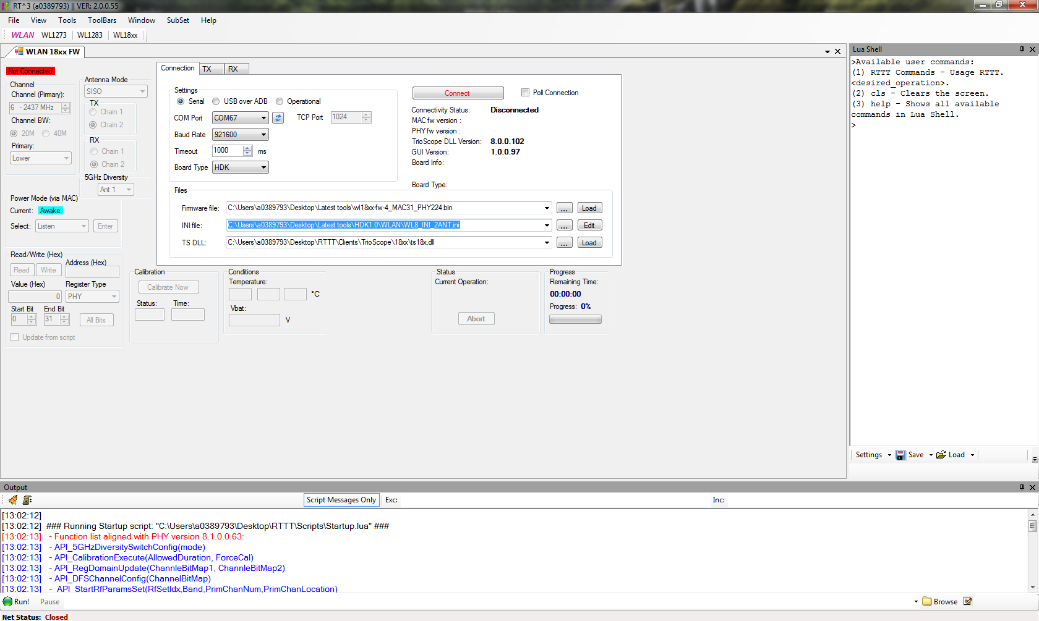
Task: Click the Save icon in Lua Shell panel
Action: coord(900,455)
